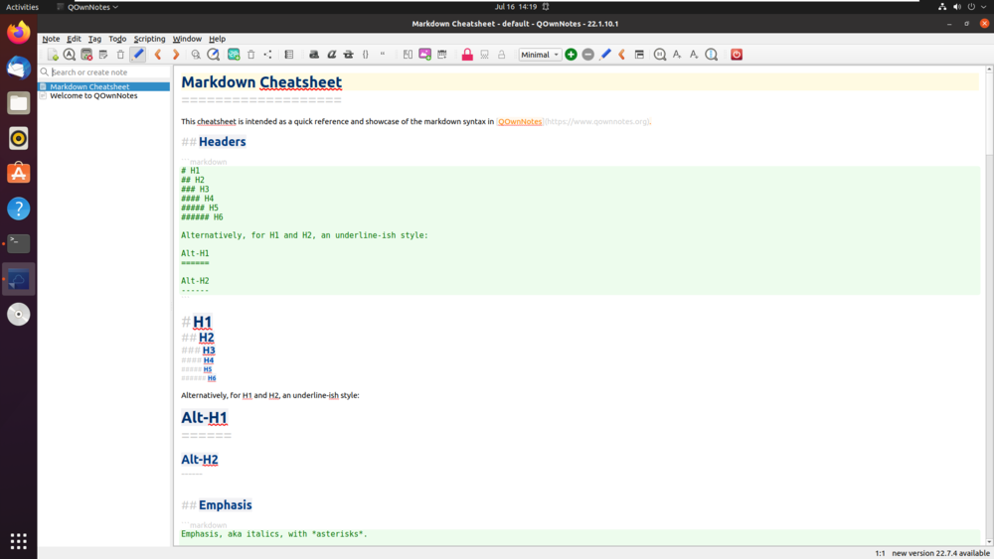The width and height of the screenshot is (994, 559).
Task: Toggle the highlighted allow note editing pencil
Action: [x=137, y=55]
